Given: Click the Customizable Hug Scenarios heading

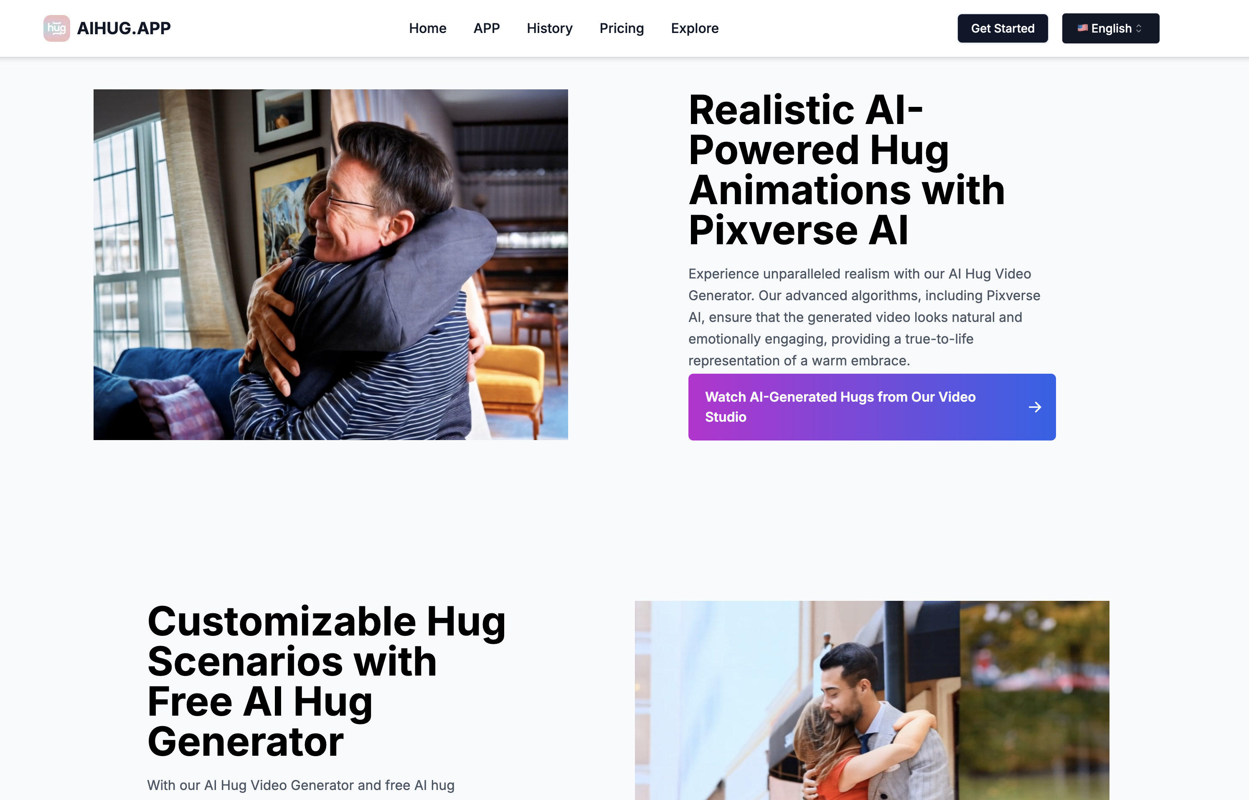Looking at the screenshot, I should coord(326,681).
